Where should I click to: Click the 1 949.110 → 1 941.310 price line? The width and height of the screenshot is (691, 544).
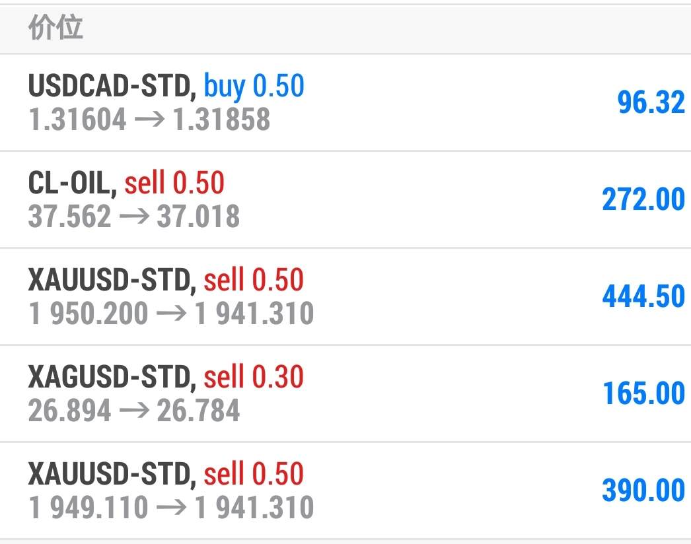coord(171,507)
